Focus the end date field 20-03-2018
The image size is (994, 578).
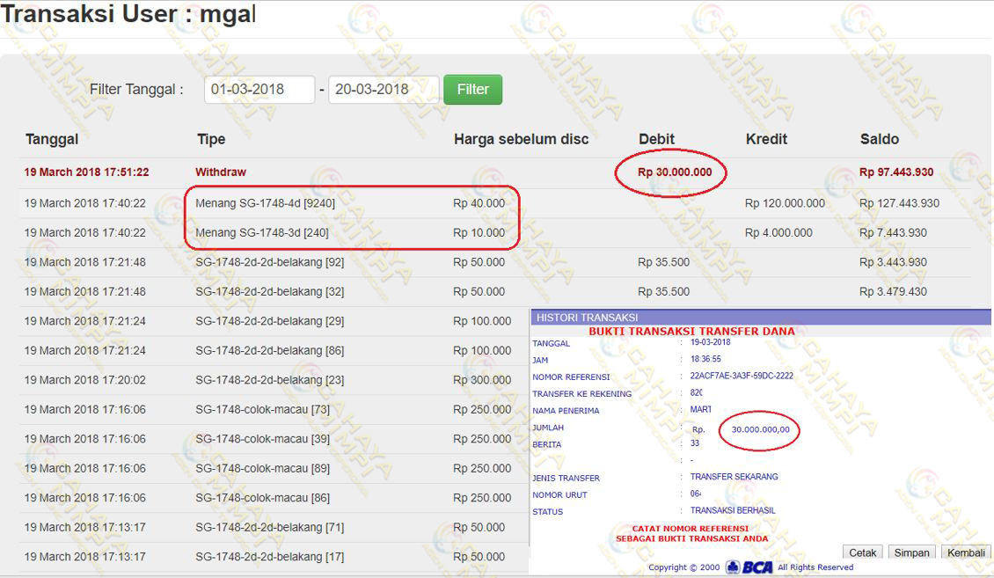(x=383, y=90)
